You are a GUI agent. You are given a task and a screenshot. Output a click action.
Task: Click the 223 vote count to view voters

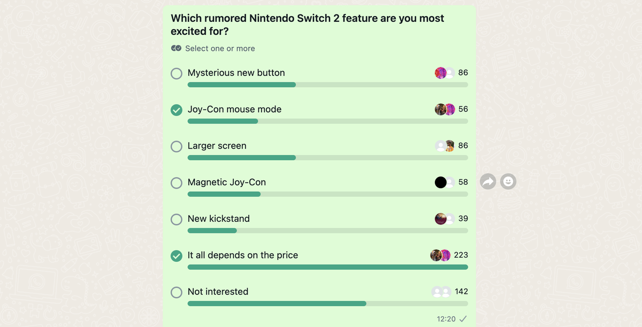[461, 255]
